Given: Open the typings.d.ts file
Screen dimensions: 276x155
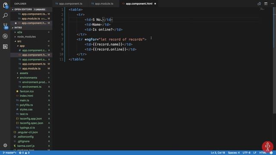Looking at the screenshot, I should click(x=31, y=127).
